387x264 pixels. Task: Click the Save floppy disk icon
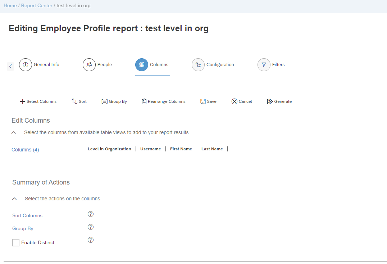pyautogui.click(x=203, y=101)
